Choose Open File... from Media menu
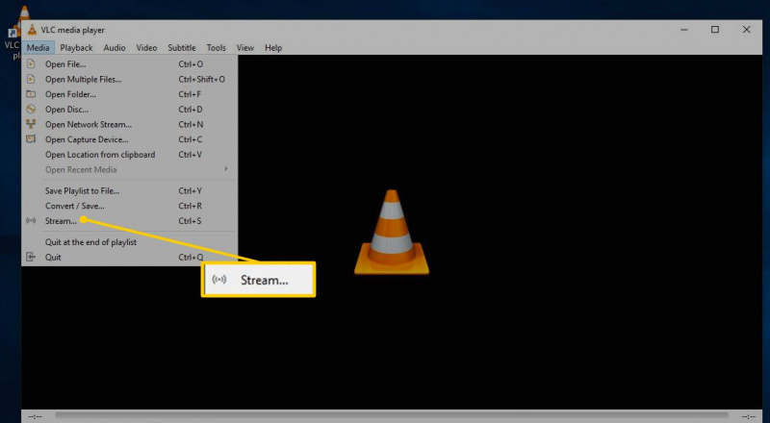The width and height of the screenshot is (770, 423). pyautogui.click(x=130, y=63)
